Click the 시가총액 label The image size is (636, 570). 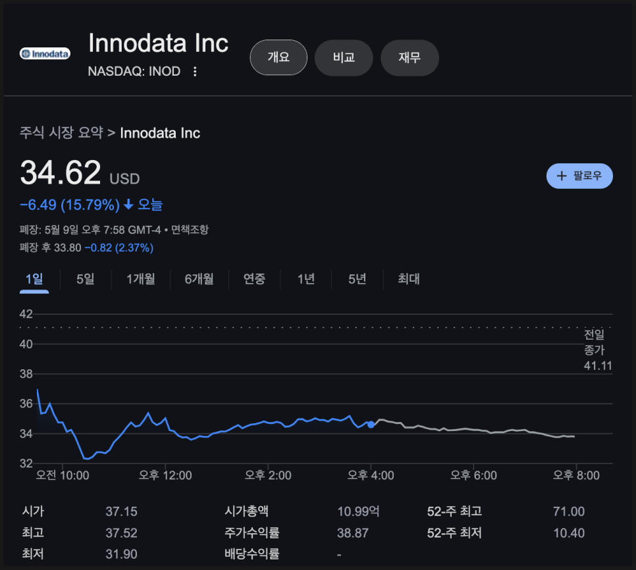(x=247, y=511)
